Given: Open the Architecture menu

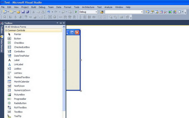Looking at the screenshot, I should 88,7.
